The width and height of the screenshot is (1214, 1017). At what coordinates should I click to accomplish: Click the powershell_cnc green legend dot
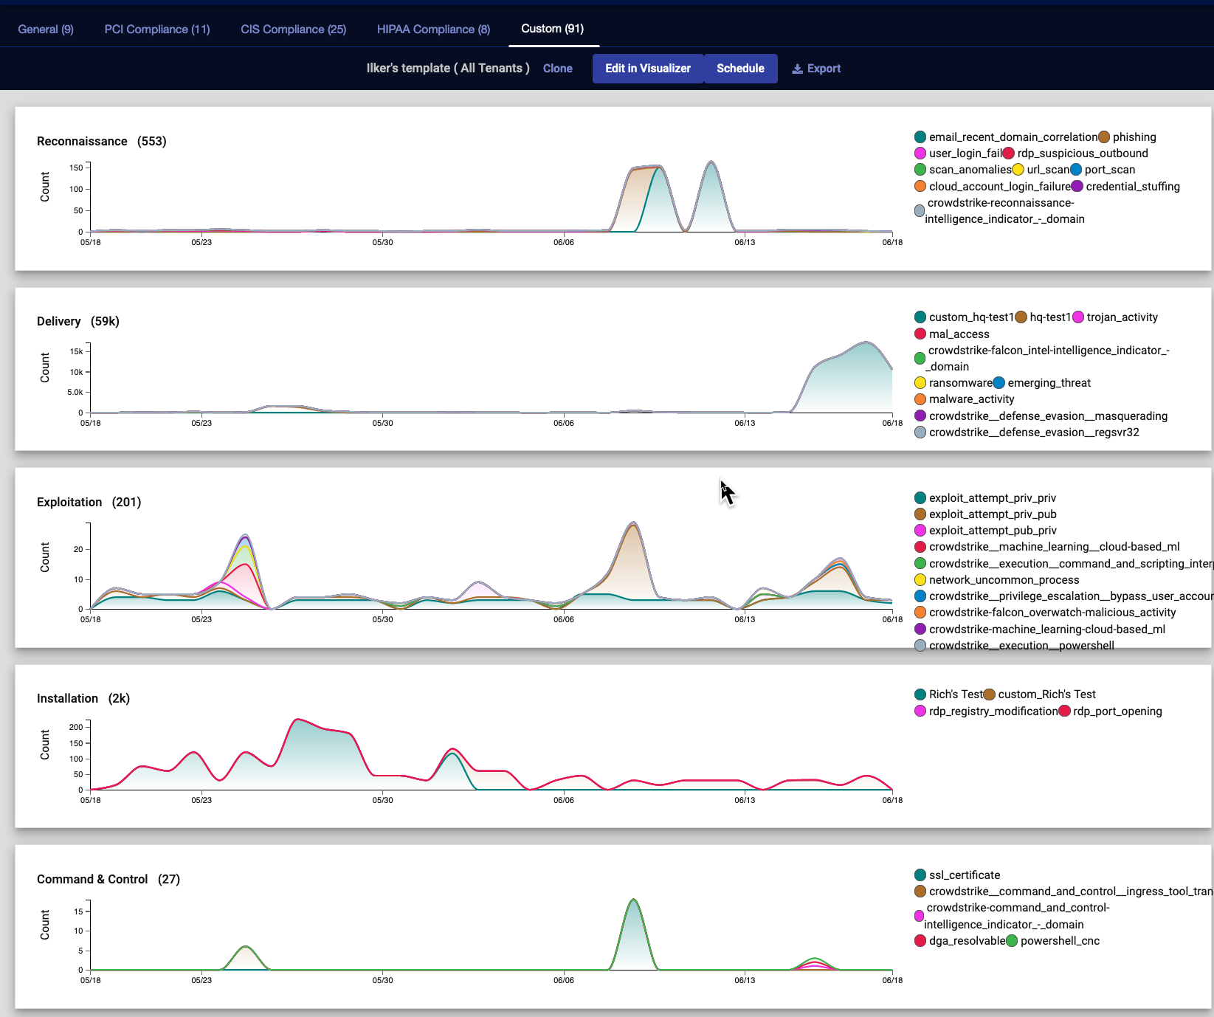coord(1012,941)
